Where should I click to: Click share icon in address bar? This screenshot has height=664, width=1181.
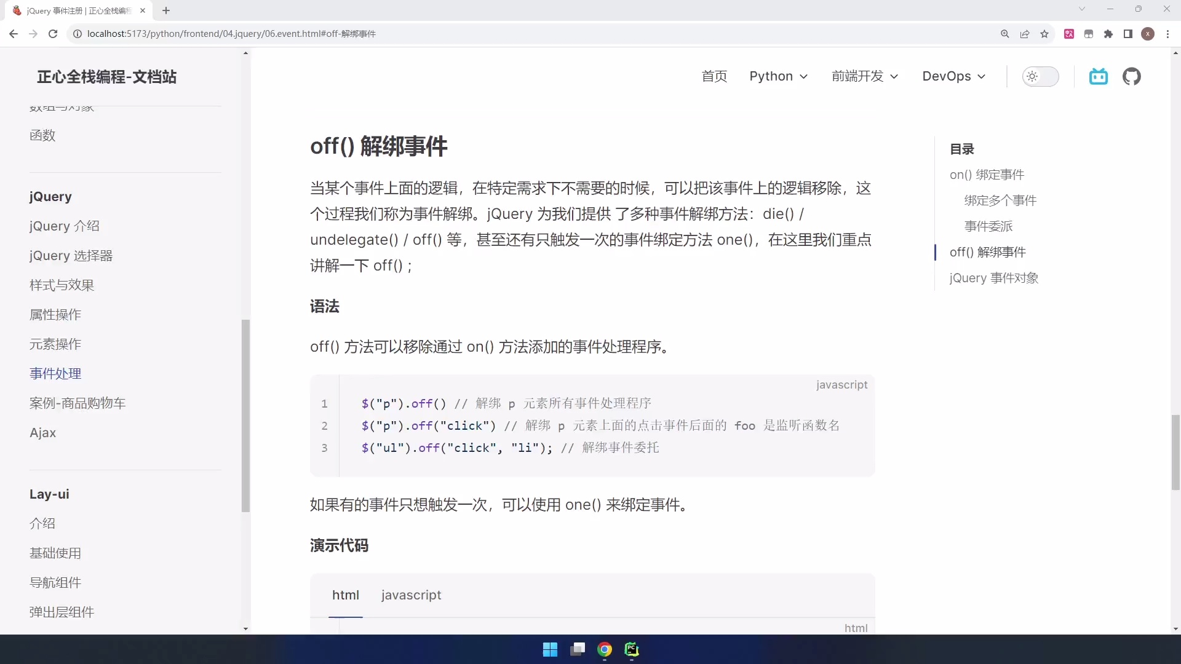1025,34
